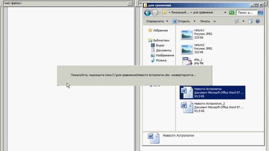The image size is (269, 151).
Task: Click php_1 file name text
Action: coord(198,60)
